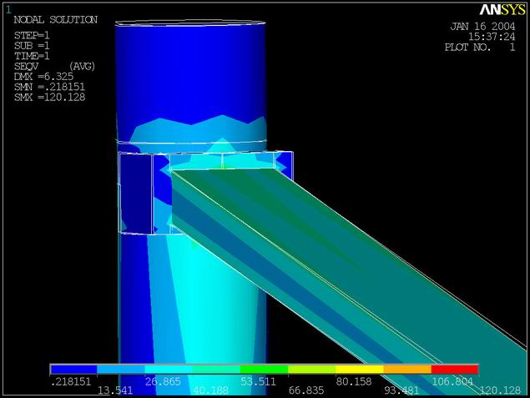
Task: Click the SMX =120.128 value
Action: coord(50,98)
